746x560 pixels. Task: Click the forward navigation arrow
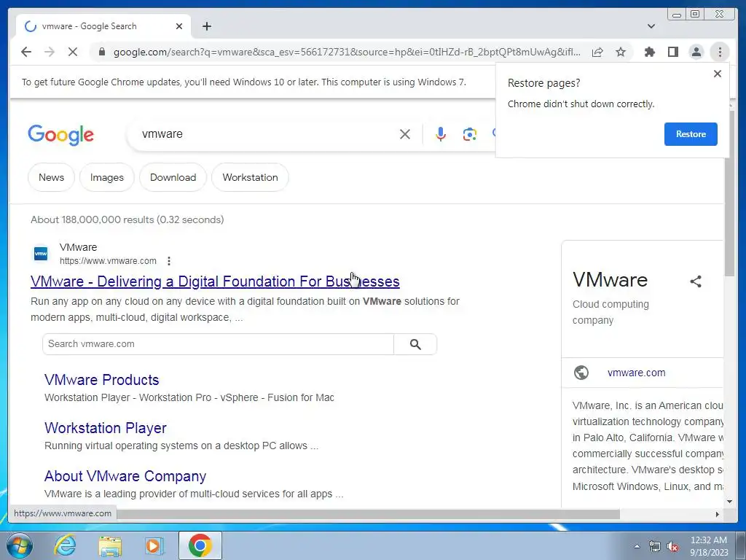click(50, 52)
